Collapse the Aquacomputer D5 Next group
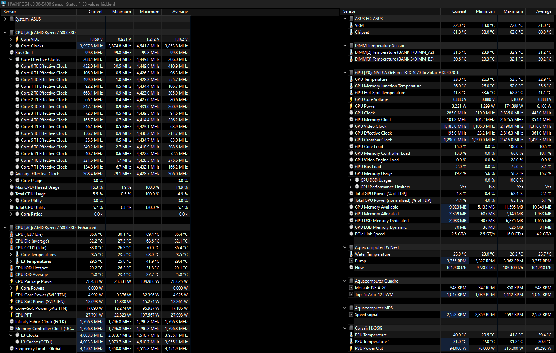 pyautogui.click(x=345, y=247)
